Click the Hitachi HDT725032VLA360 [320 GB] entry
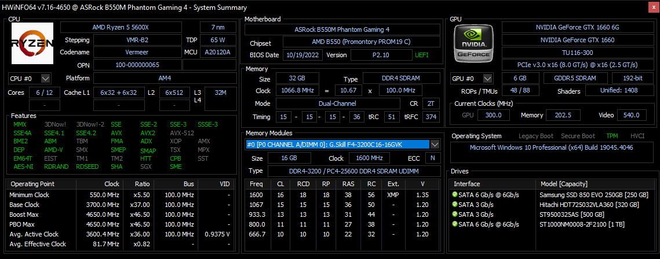660x259 pixels. [x=589, y=205]
